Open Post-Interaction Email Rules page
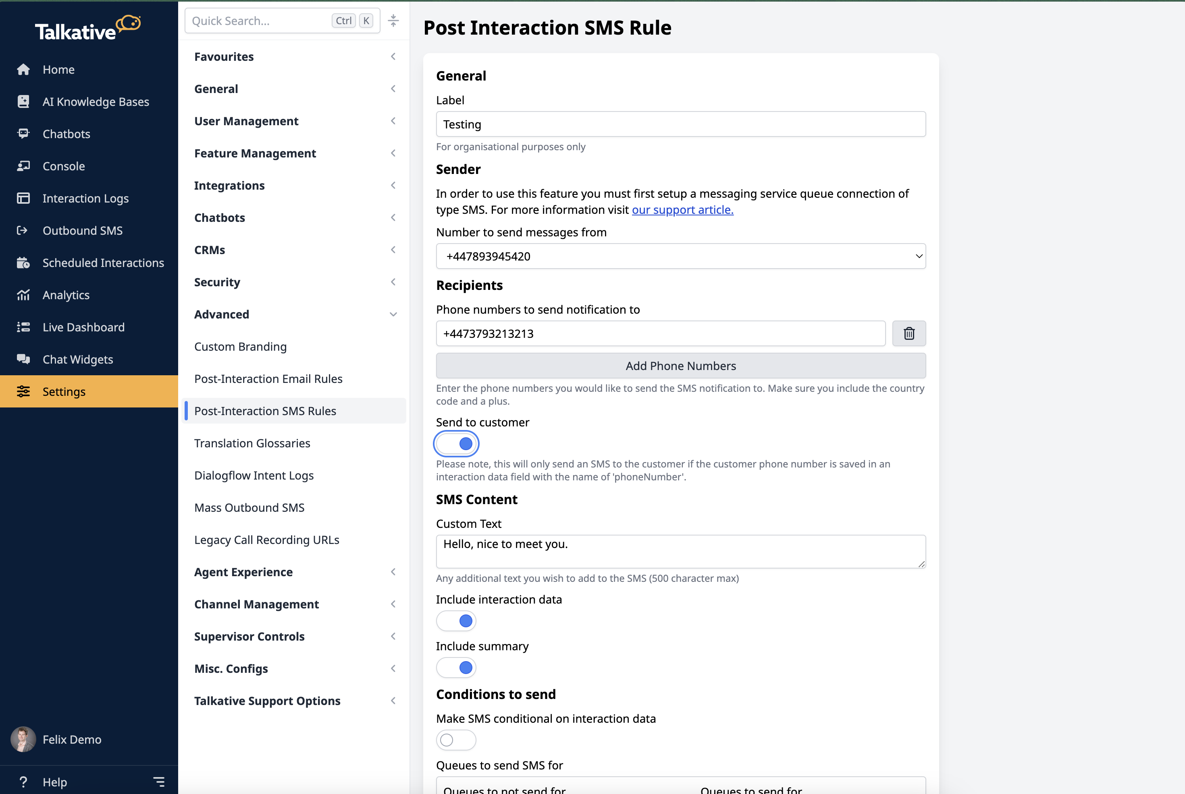1185x794 pixels. pos(268,379)
